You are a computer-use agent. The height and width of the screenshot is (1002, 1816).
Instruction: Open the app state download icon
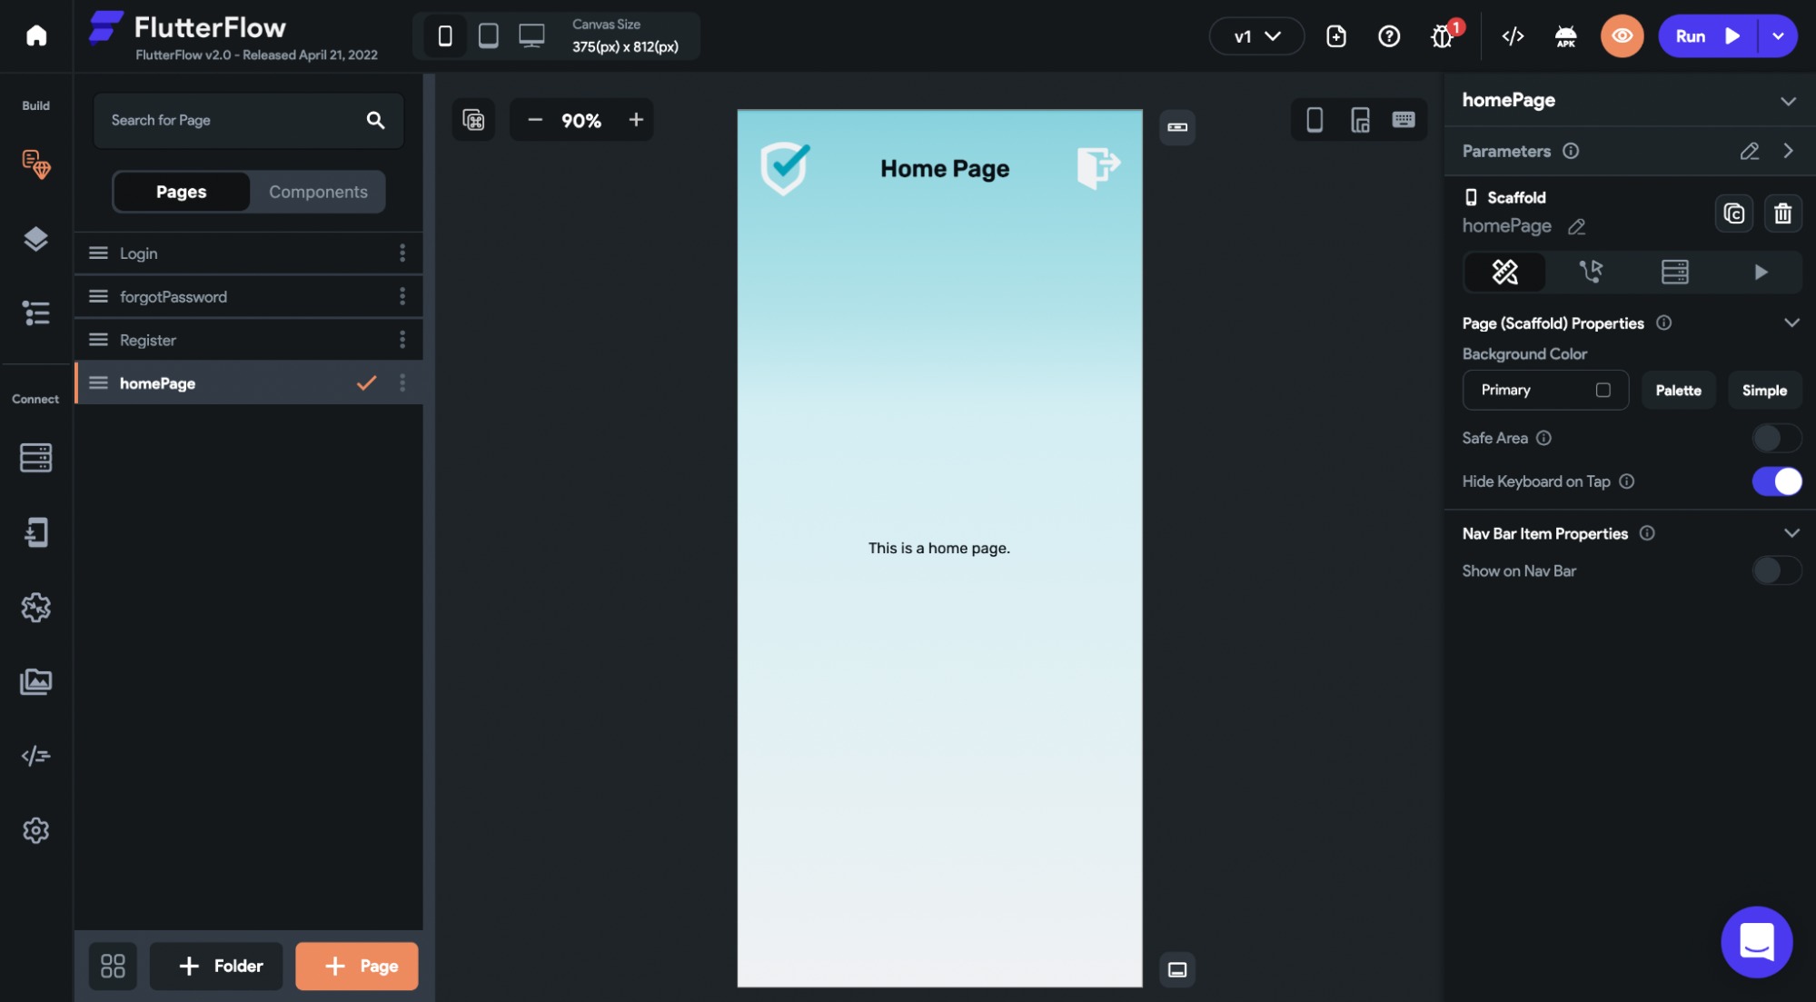[x=36, y=532]
